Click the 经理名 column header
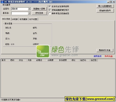Image resolution: width=116 pixels, height=102 pixels. (x=41, y=60)
